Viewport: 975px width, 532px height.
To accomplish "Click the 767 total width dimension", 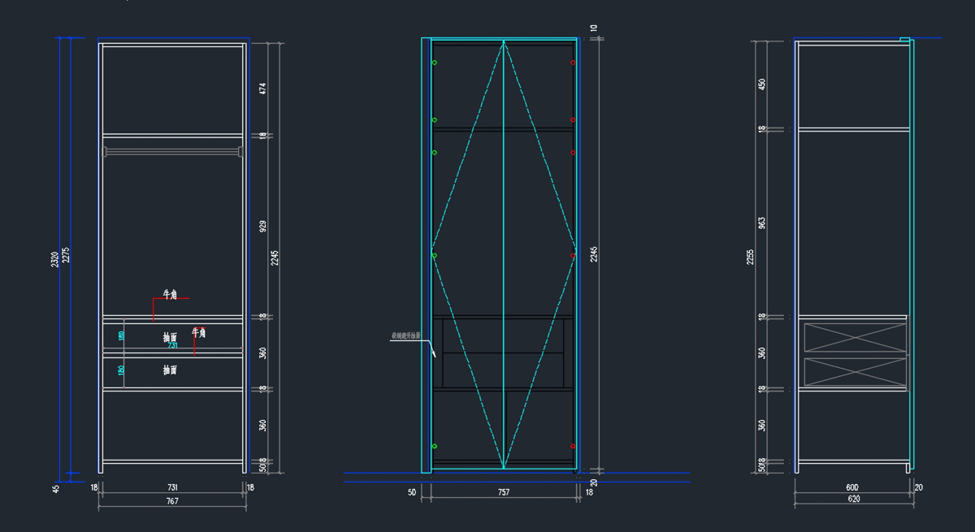I will click(x=172, y=501).
